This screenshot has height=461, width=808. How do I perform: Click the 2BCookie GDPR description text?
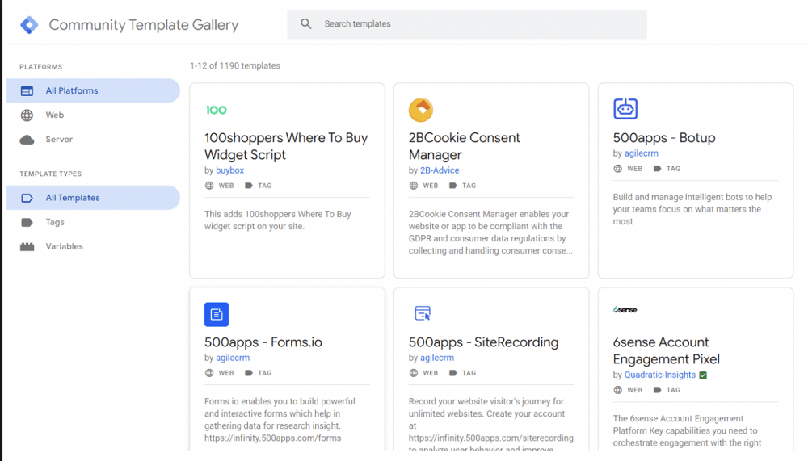point(490,233)
